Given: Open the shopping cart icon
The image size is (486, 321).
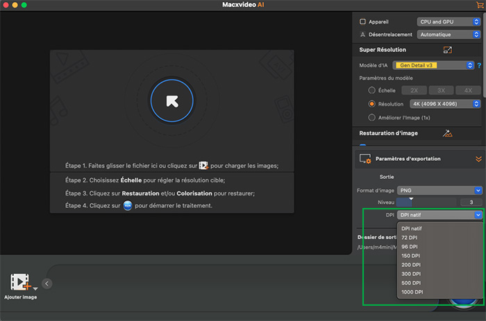Looking at the screenshot, I should pos(480,5).
